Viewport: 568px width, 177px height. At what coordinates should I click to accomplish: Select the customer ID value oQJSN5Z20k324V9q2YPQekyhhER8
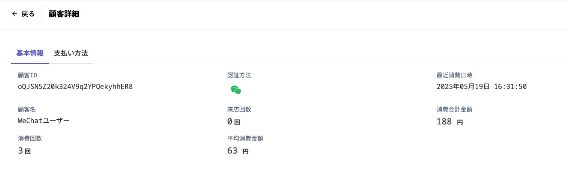[x=75, y=86]
